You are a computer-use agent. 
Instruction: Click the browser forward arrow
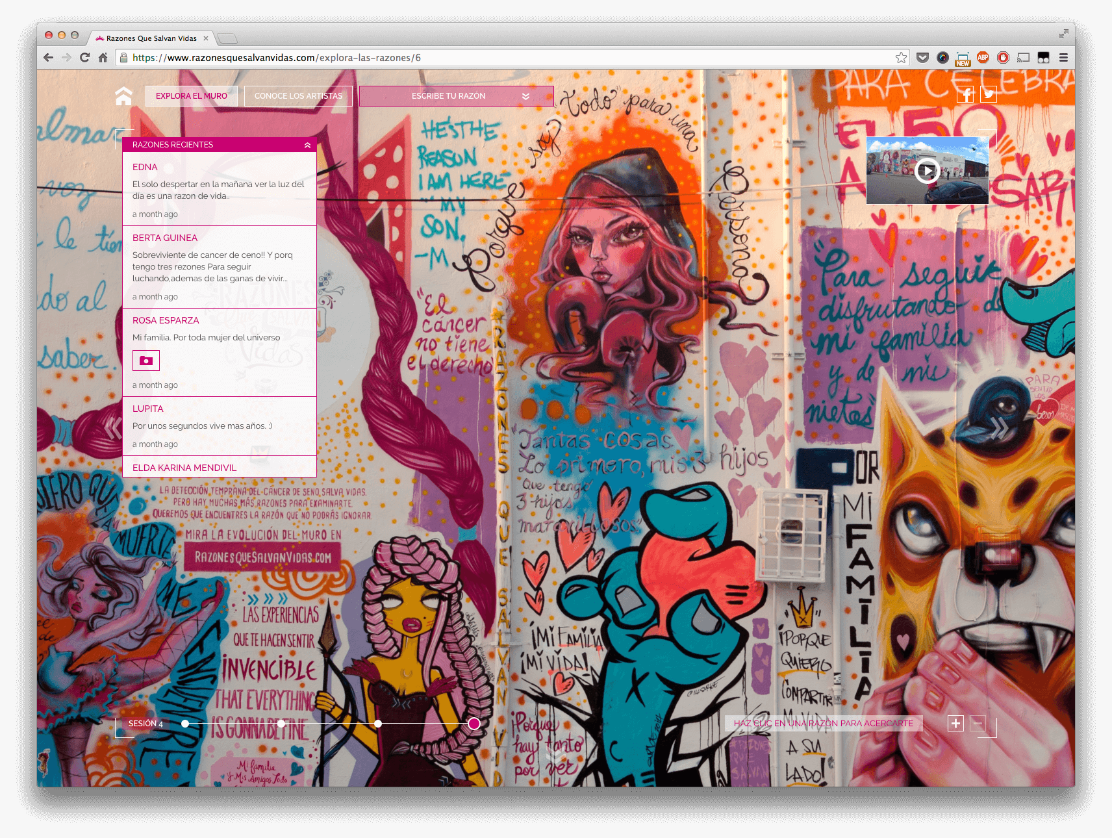point(66,57)
